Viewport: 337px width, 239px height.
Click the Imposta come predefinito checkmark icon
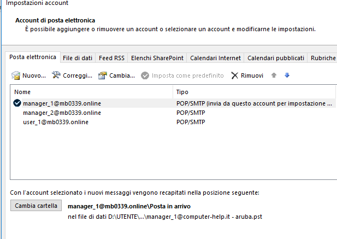(145, 75)
